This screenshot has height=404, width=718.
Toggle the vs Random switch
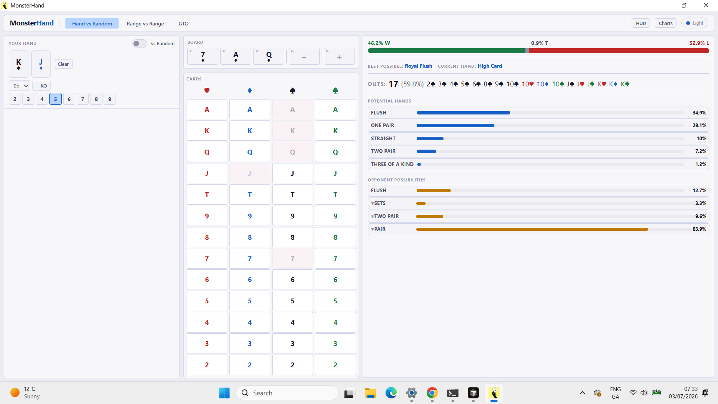point(139,43)
